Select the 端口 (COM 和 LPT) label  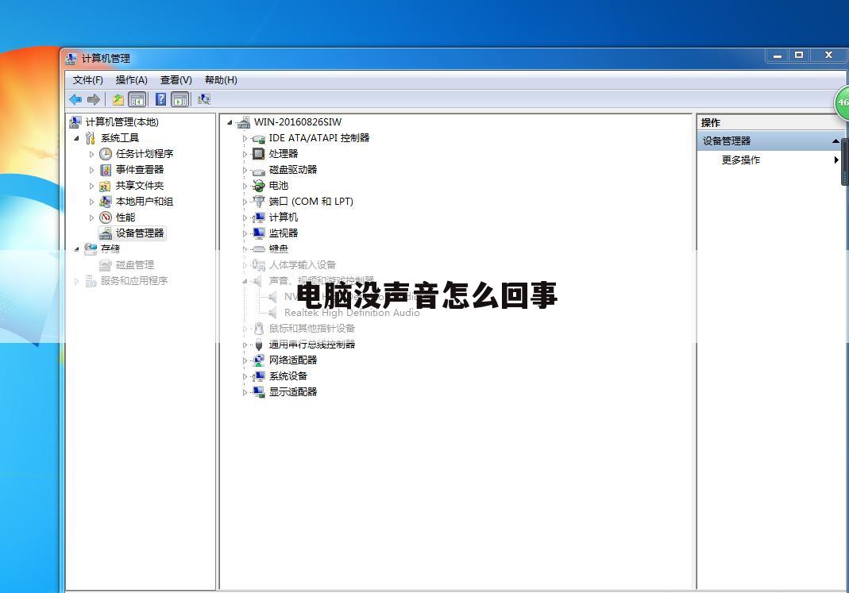pos(311,202)
